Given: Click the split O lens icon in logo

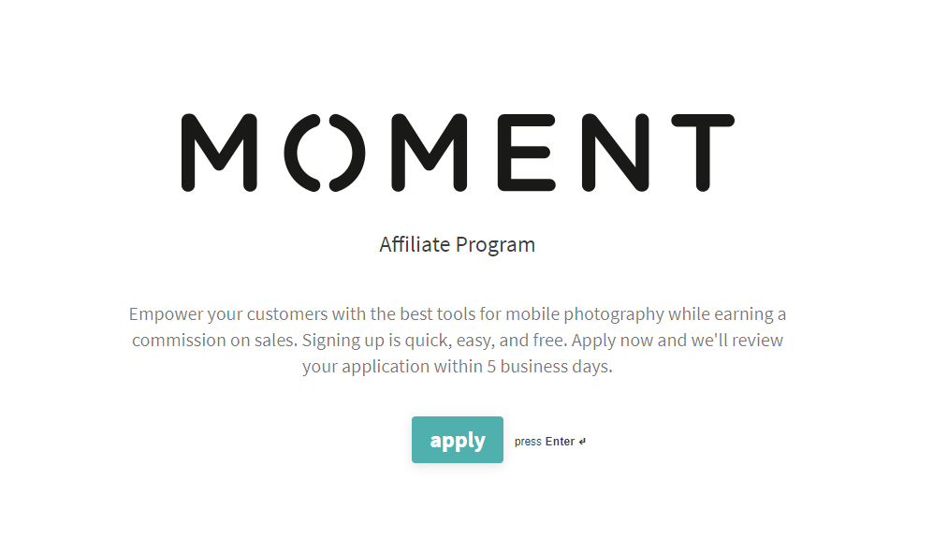Looking at the screenshot, I should click(325, 153).
